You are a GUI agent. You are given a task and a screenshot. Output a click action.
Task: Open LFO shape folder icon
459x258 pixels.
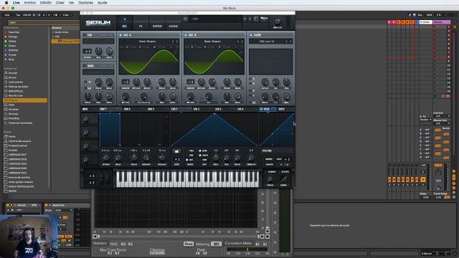coord(176,151)
